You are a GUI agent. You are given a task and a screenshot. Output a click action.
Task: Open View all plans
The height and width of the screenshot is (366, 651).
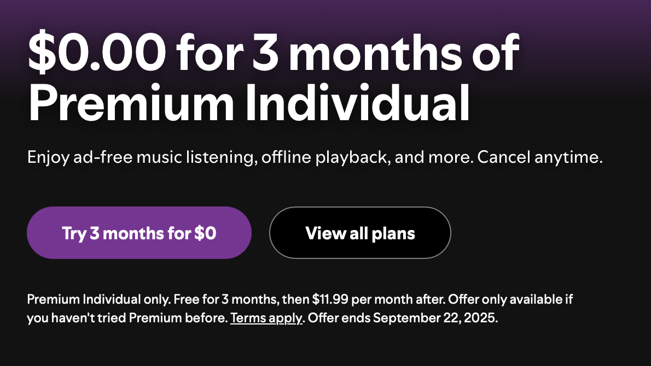click(360, 233)
